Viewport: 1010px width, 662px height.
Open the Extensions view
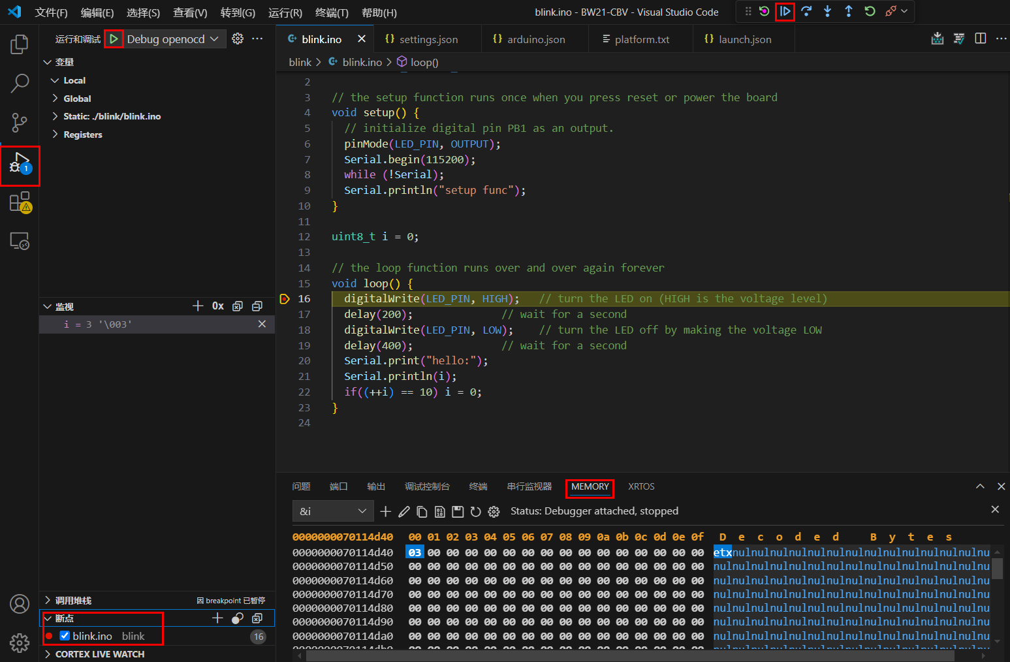(x=20, y=202)
